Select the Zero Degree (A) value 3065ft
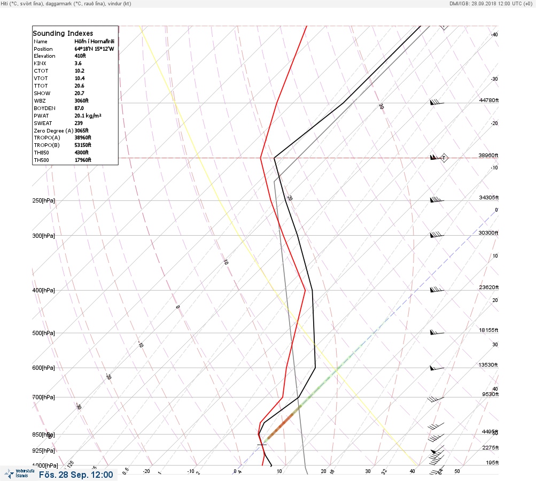536x481 pixels. click(x=81, y=130)
